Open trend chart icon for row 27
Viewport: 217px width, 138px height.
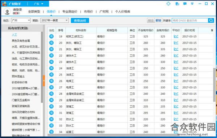tap(176, 87)
